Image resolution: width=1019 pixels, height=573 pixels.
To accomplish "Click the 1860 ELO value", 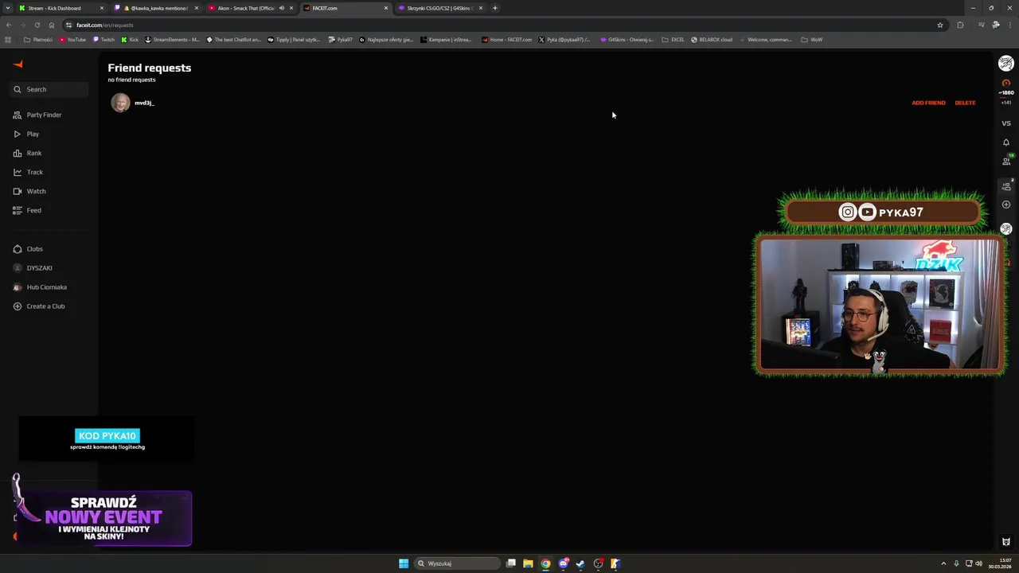I will pos(1007,93).
